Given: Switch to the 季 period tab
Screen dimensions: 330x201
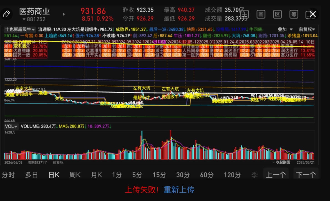Looking at the screenshot, I should click(x=255, y=175).
